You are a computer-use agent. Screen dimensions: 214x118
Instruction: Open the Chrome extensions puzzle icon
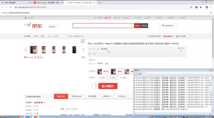pos(201,7)
